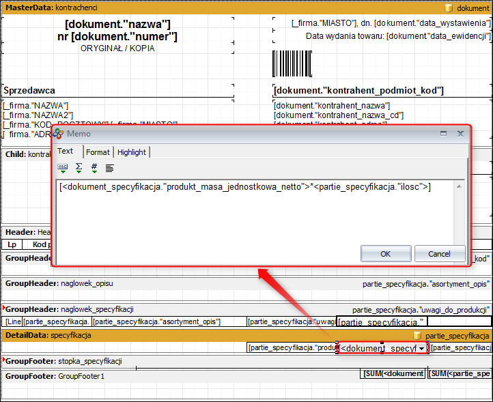The width and height of the screenshot is (493, 402).
Task: Click the partie_specyfikacja database icon in DetailData band
Action: point(417,336)
